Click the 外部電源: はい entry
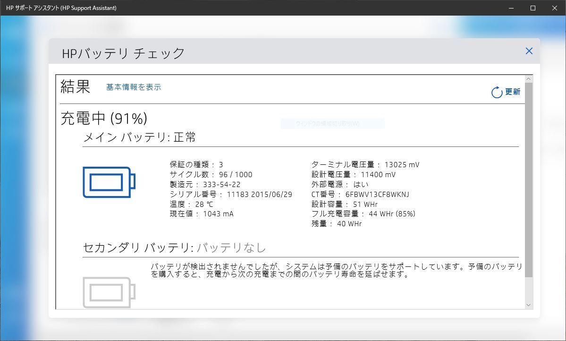The image size is (566, 341). point(340,184)
